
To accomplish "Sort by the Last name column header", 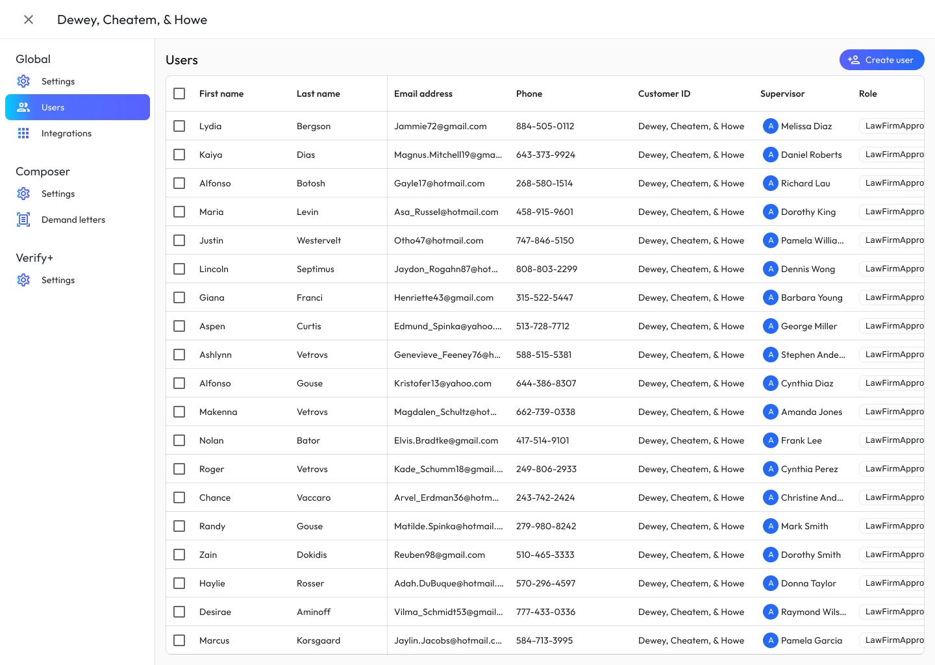I will coord(318,94).
